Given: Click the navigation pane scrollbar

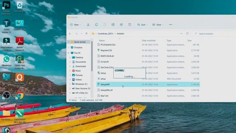Looking at the screenshot, I should click(92, 56).
